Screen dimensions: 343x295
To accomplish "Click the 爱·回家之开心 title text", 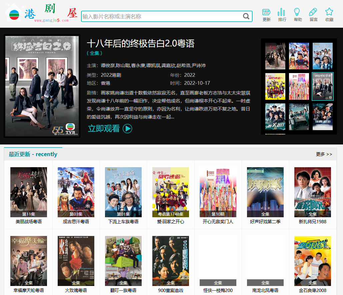I will tap(171, 222).
